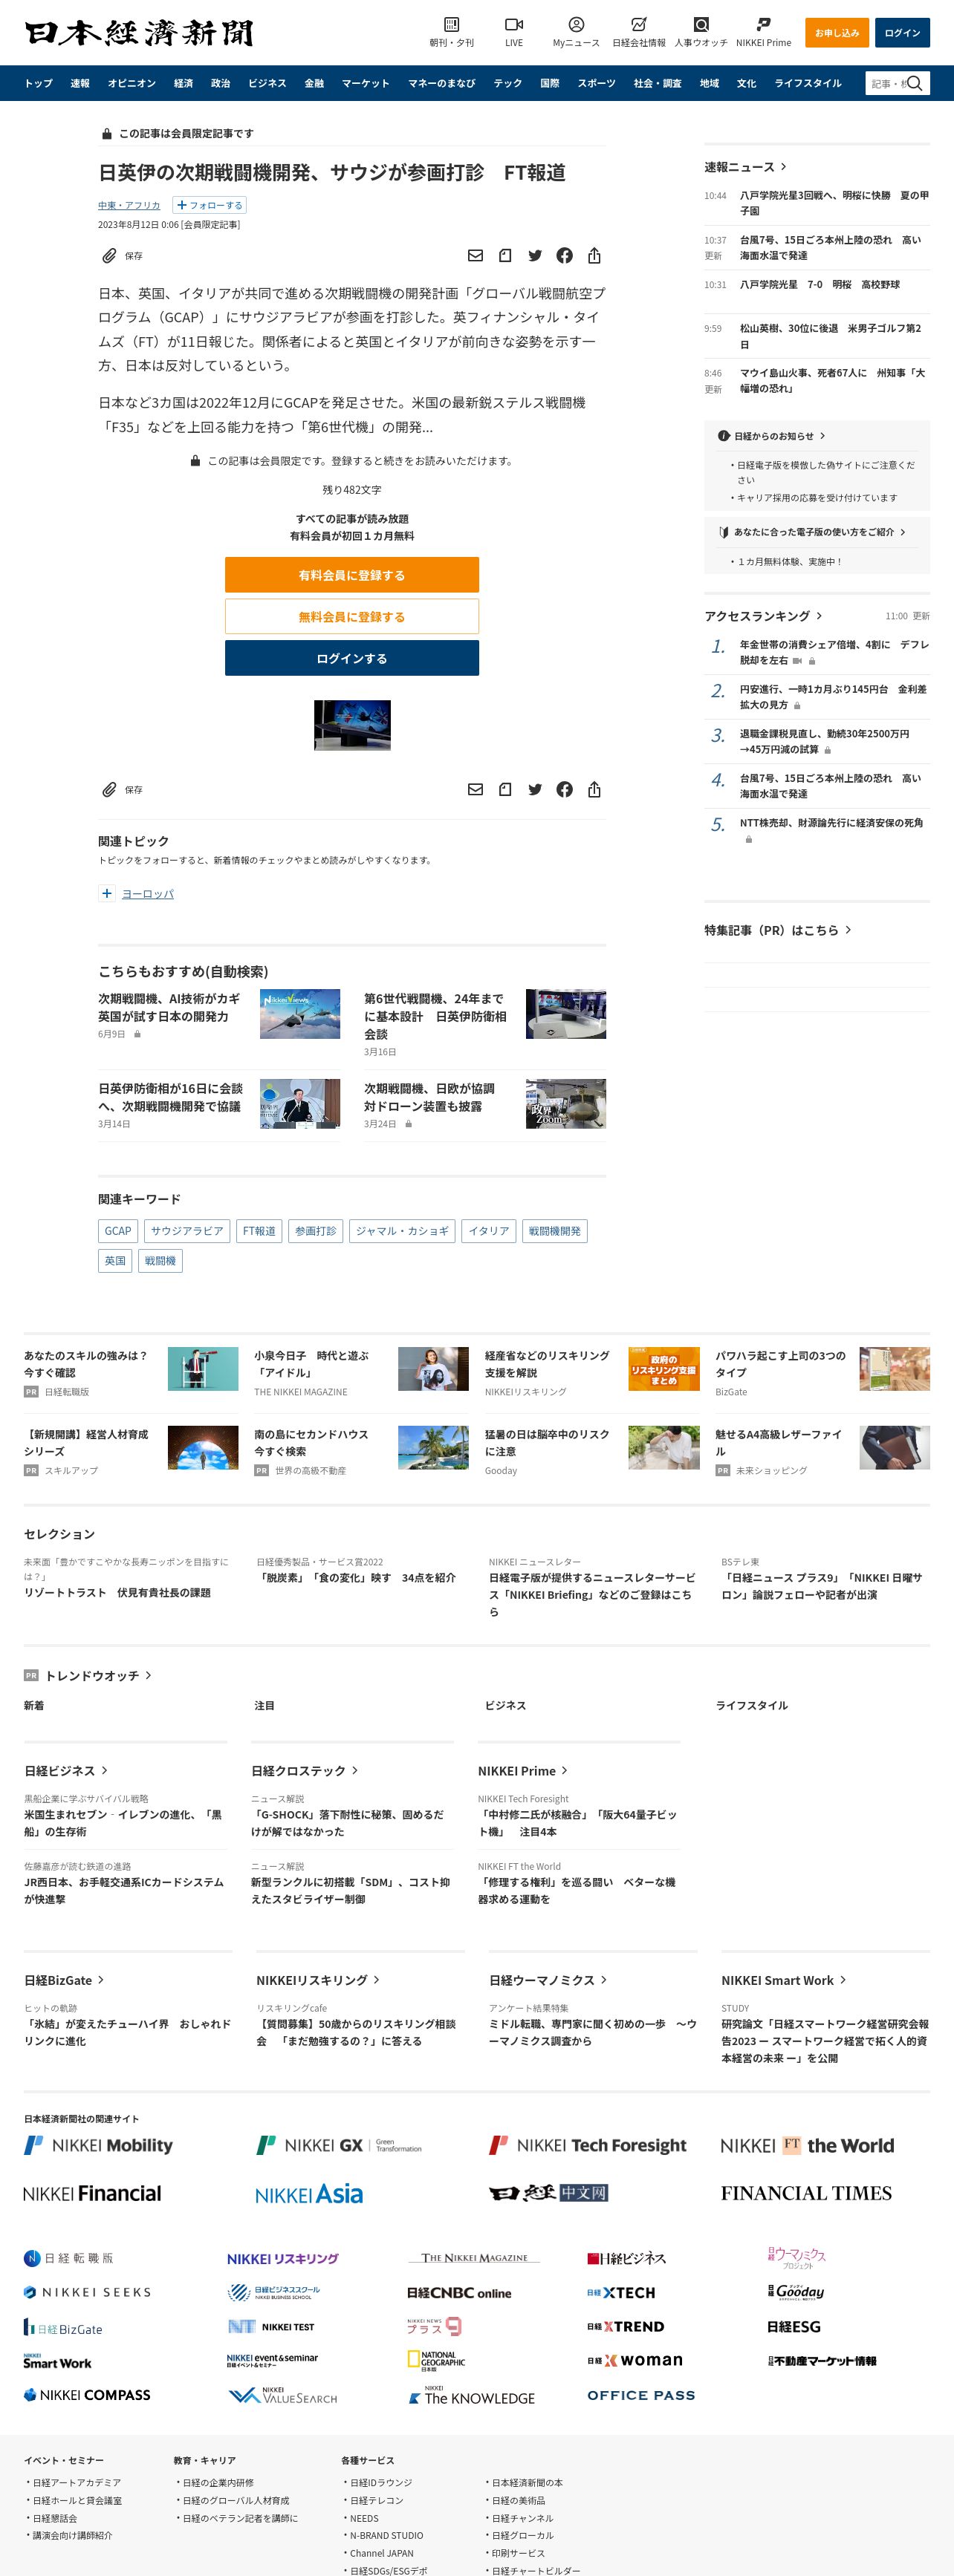Open 日経IDラウンジ footer link
This screenshot has width=954, height=2576.
tap(380, 2482)
